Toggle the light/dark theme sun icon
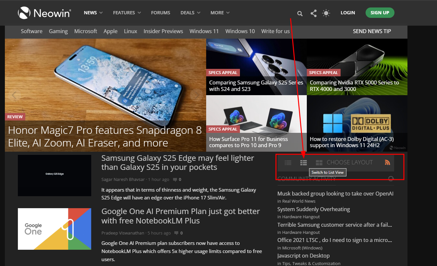437x266 pixels. [x=326, y=13]
